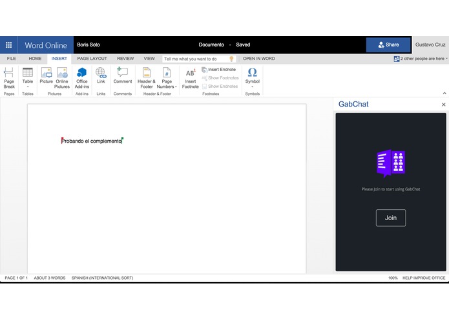The width and height of the screenshot is (449, 319).
Task: Click Show Footnotes option
Action: click(220, 78)
